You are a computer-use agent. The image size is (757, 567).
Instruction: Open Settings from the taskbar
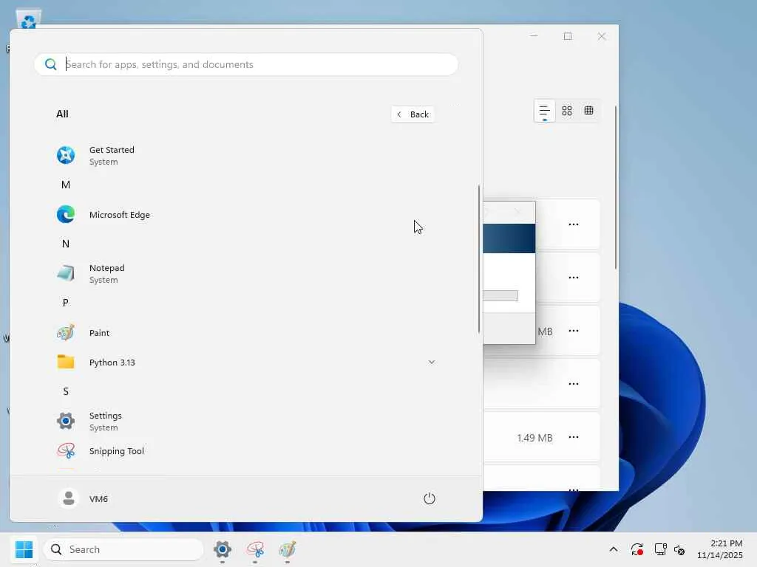[223, 549]
